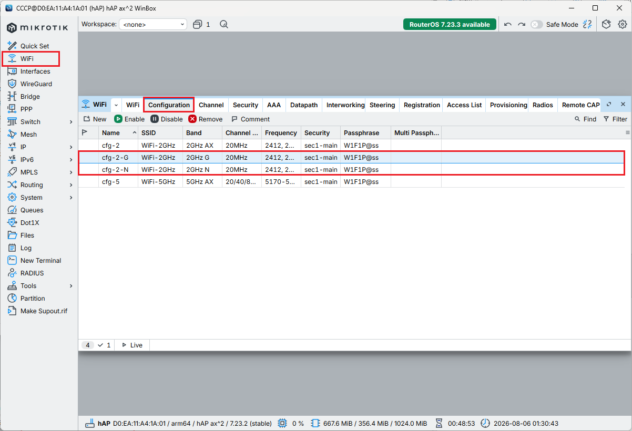632x431 pixels.
Task: Expand the Switch submenu
Action: pos(71,122)
